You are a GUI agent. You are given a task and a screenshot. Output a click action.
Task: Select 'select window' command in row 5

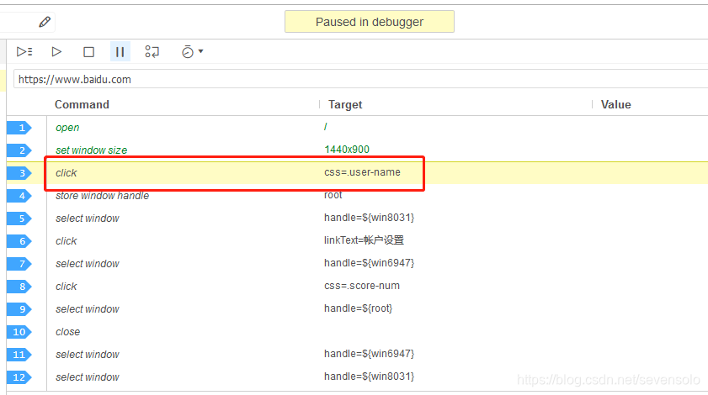click(x=88, y=219)
